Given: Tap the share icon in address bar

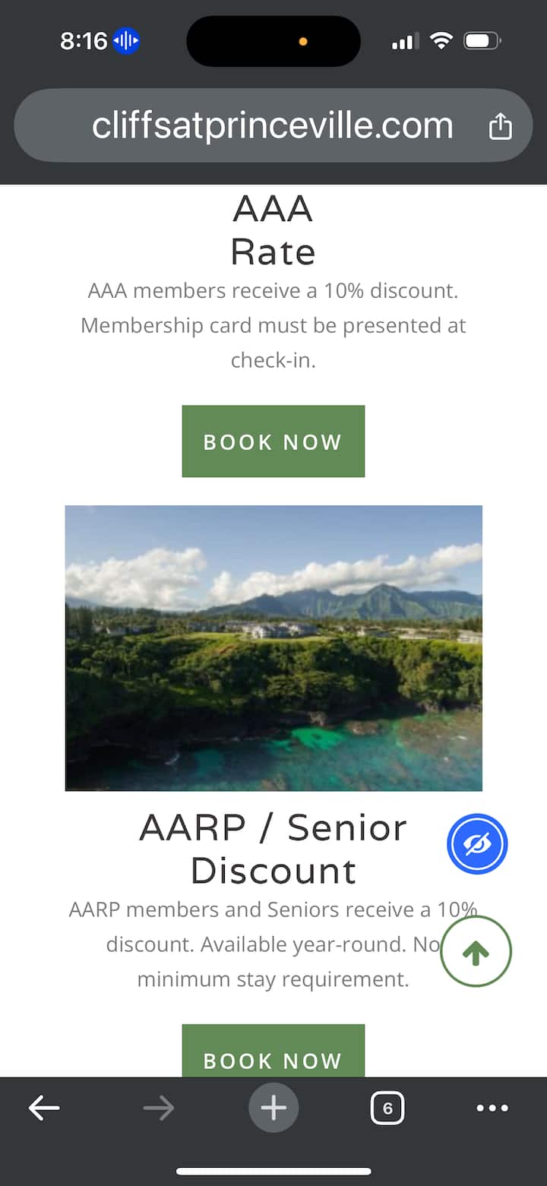Looking at the screenshot, I should point(500,127).
